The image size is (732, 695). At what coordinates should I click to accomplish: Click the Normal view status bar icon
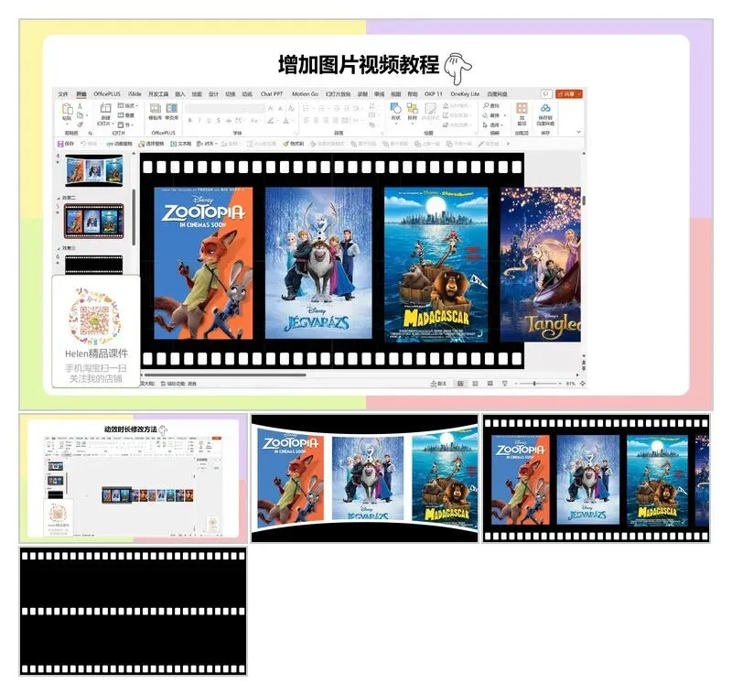coord(460,384)
